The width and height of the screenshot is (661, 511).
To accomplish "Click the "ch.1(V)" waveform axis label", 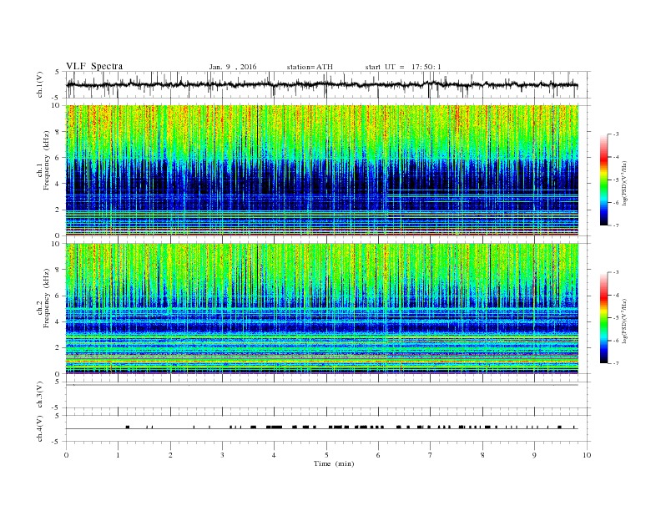I will [40, 84].
